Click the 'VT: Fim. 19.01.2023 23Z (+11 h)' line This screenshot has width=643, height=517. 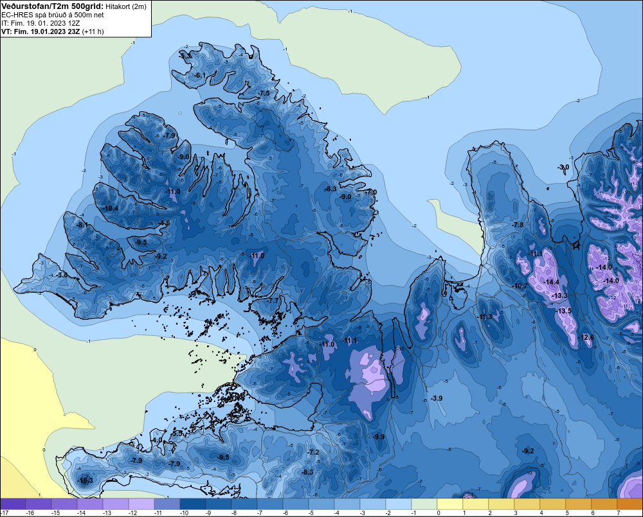tap(53, 31)
